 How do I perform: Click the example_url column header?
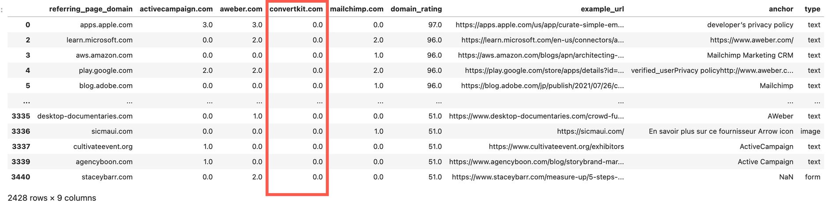pos(602,9)
